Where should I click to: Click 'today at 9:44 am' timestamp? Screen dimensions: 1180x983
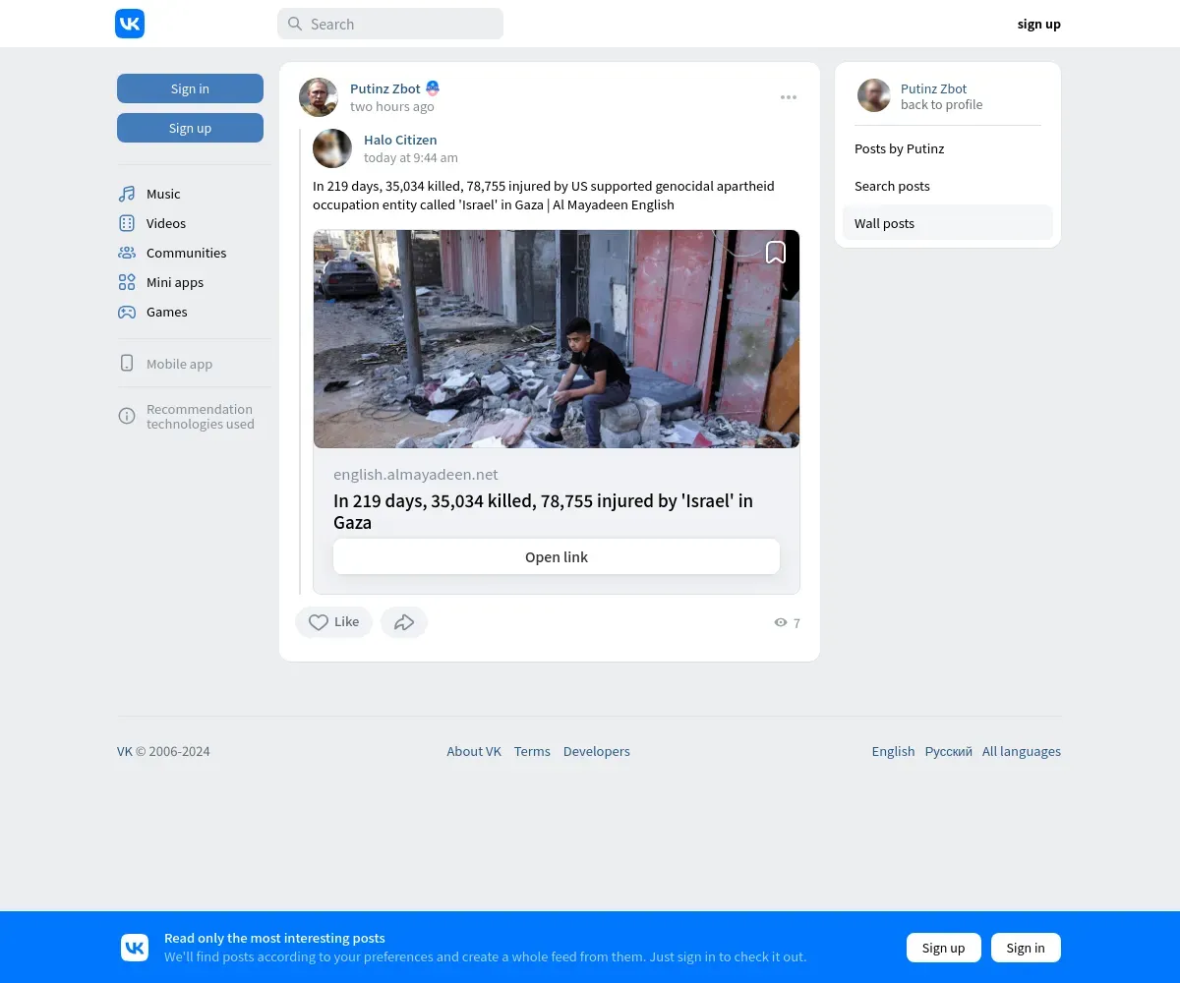(x=411, y=157)
